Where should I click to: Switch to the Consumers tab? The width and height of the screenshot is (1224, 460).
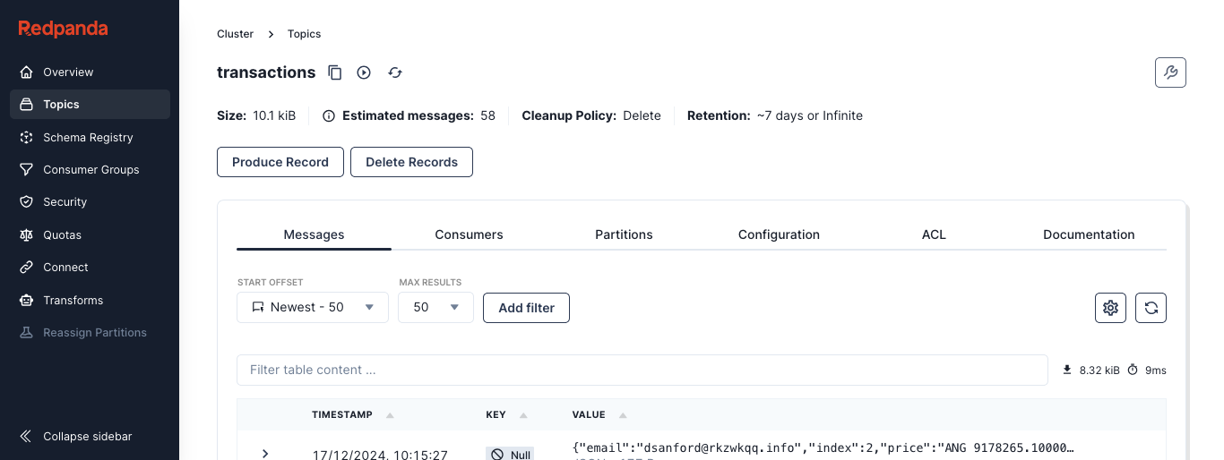click(x=469, y=234)
